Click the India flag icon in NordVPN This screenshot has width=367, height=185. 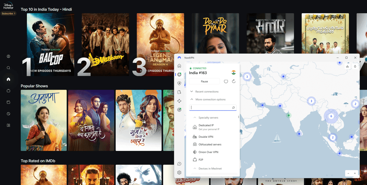coord(233,72)
